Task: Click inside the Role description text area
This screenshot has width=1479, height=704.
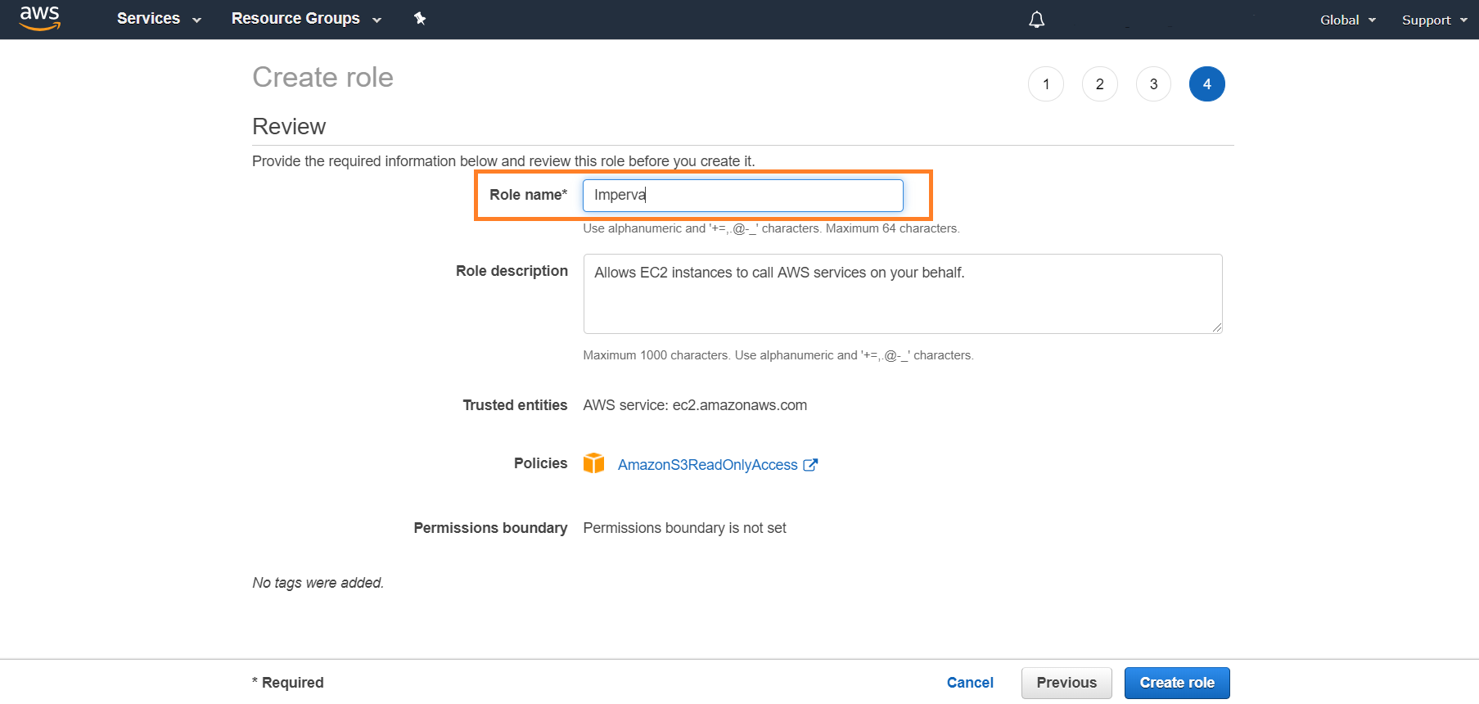Action: pos(902,294)
